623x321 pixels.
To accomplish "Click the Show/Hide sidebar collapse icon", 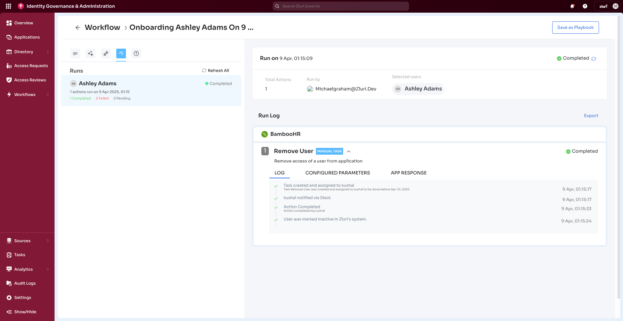I will [9, 312].
